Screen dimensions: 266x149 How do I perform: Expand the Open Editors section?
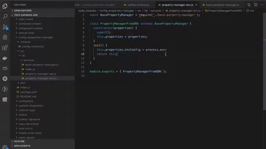(42, 10)
